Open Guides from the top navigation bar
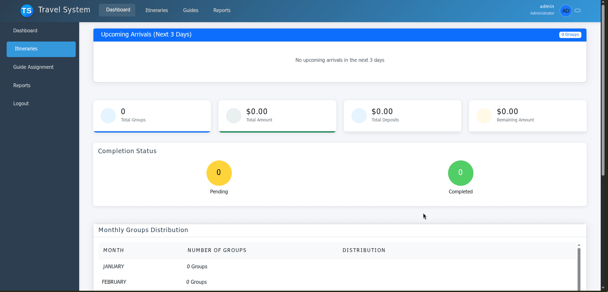This screenshot has width=608, height=292. coord(190,10)
